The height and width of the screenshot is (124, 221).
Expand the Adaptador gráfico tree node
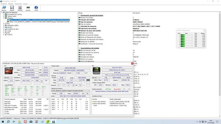4,25
